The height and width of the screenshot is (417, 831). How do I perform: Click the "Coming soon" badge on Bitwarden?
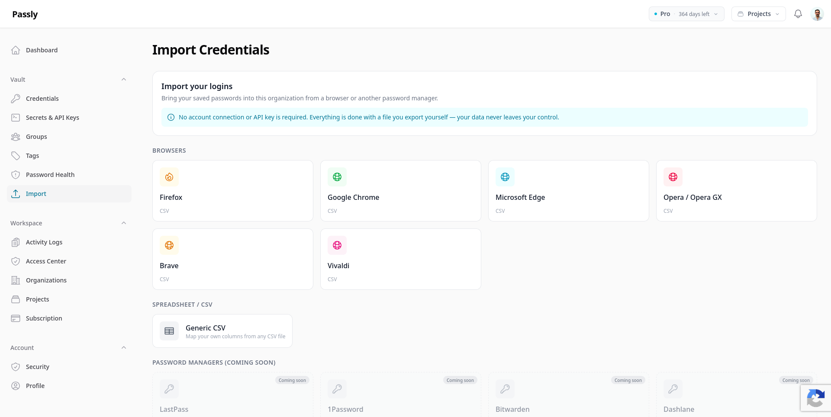coord(628,380)
